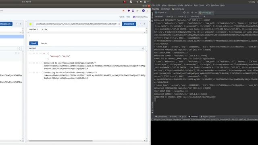This screenshot has width=258, height=145.
Task: Click Save As next to Send
Action: click(44, 43)
